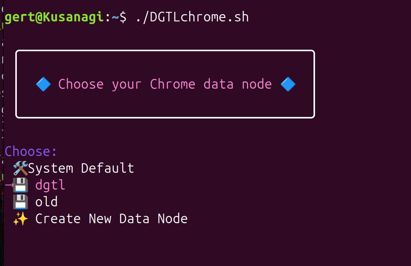Select the old data node entry
411x266 pixels.
click(x=46, y=201)
